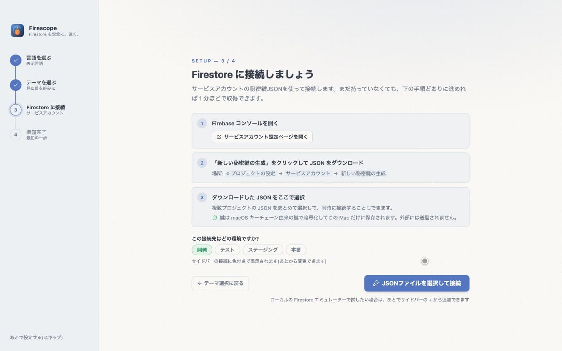This screenshot has height=351, width=562.
Task: Select the ステージング environment chip
Action: point(263,250)
